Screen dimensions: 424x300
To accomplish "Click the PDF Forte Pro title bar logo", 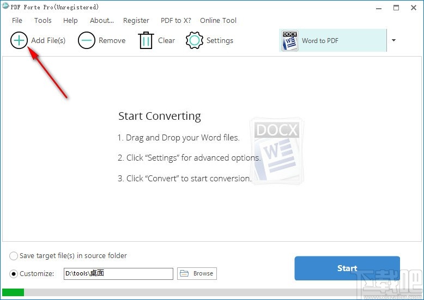I will pyautogui.click(x=5, y=6).
